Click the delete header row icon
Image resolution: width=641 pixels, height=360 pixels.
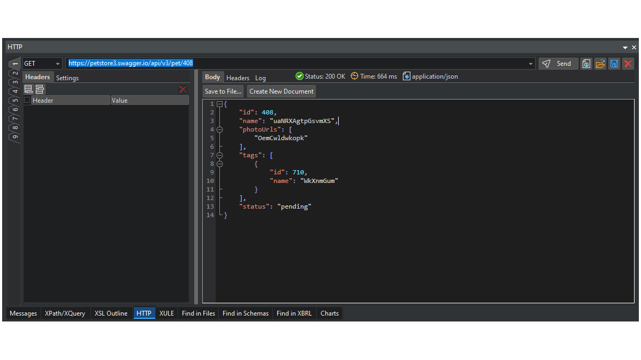tap(183, 89)
